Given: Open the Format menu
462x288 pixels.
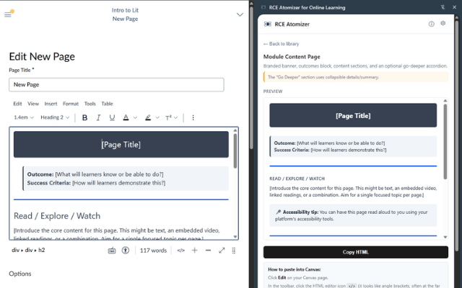Looking at the screenshot, I should [x=71, y=104].
